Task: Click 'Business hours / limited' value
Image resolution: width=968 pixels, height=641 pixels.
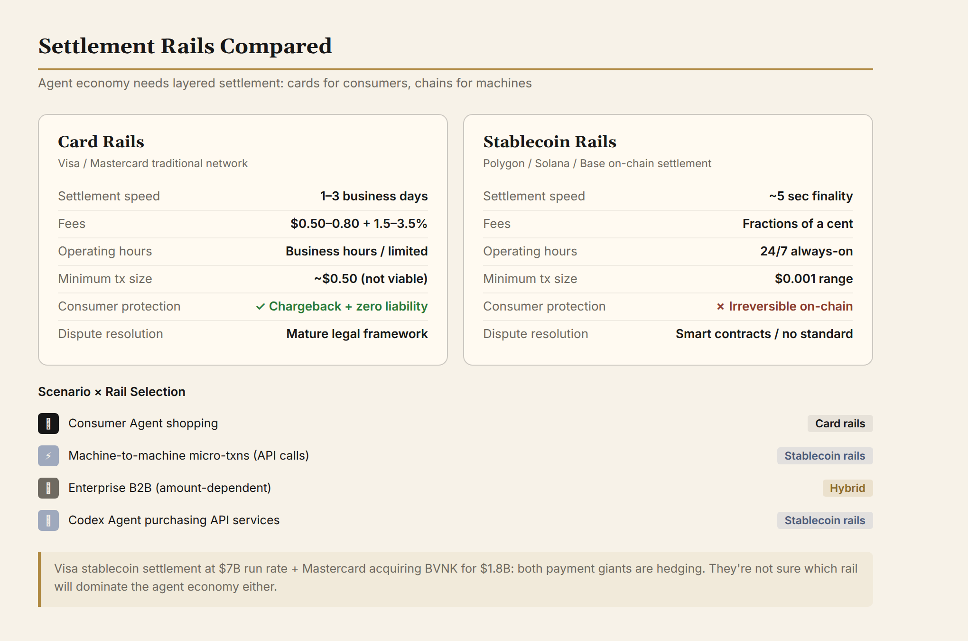Action: 356,251
